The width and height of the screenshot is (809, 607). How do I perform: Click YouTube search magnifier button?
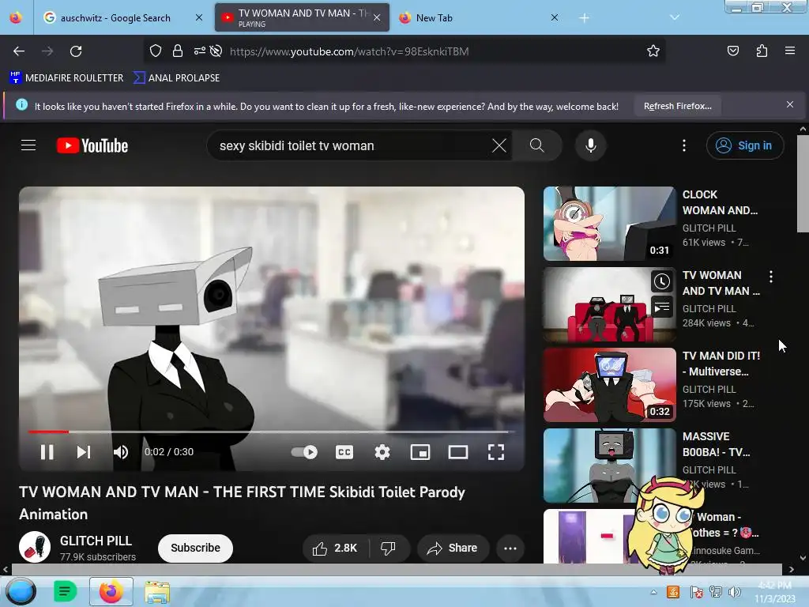tap(537, 145)
